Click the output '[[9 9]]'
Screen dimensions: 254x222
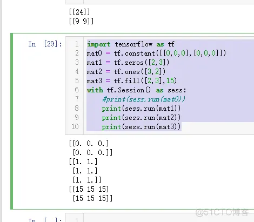tap(82, 21)
